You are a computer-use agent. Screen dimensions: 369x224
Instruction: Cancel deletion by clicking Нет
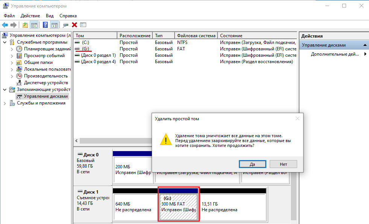coord(283,164)
